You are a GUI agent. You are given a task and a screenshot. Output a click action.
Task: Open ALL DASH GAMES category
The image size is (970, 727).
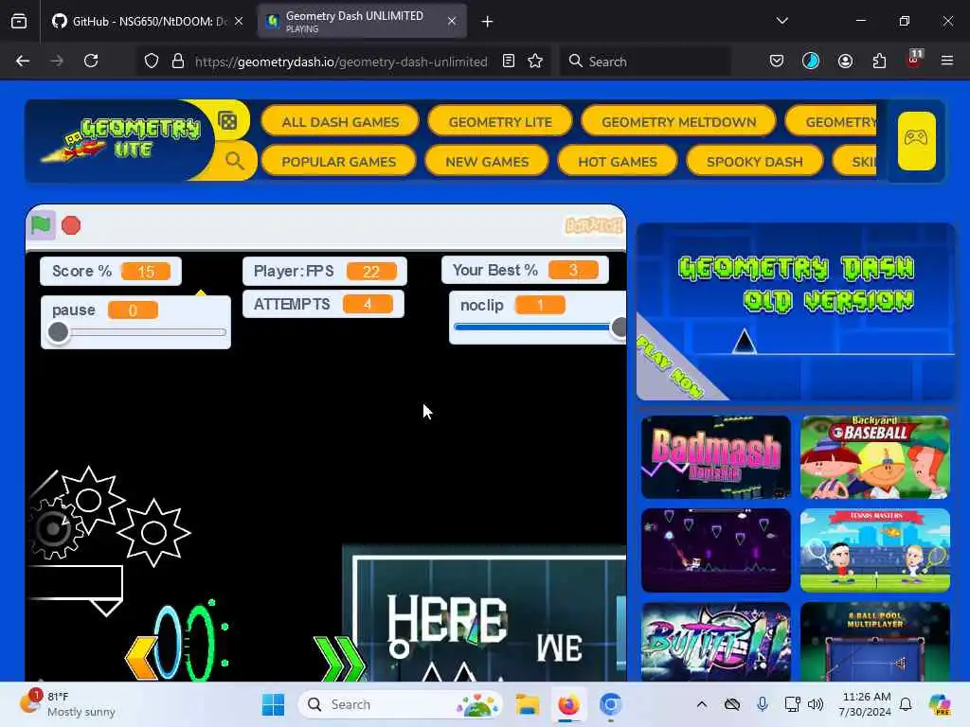pyautogui.click(x=340, y=122)
